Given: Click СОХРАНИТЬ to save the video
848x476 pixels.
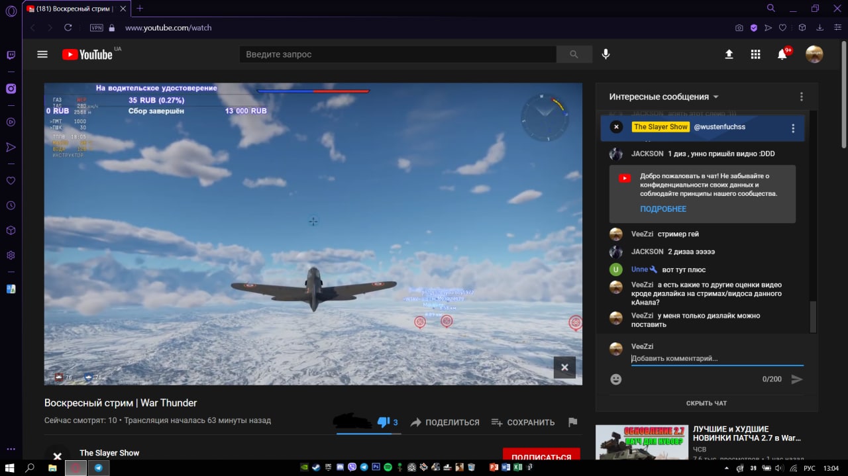Looking at the screenshot, I should 523,422.
